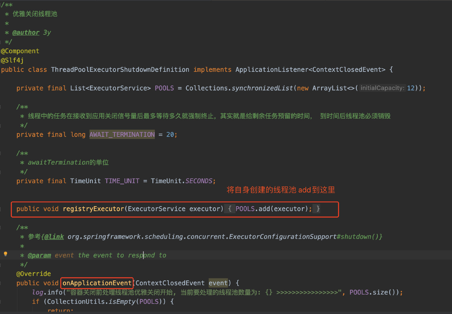The width and height of the screenshot is (452, 314).
Task: Click the POOLS.size() call
Action: pos(374,292)
